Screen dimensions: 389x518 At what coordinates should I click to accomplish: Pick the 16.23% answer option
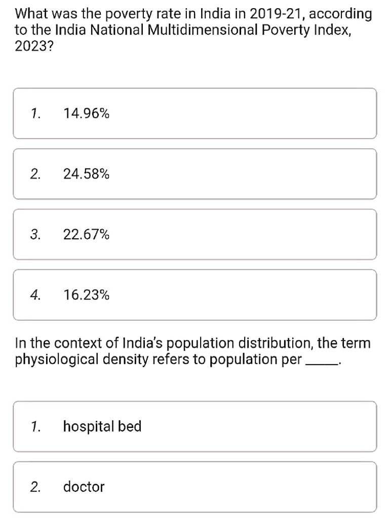(194, 294)
